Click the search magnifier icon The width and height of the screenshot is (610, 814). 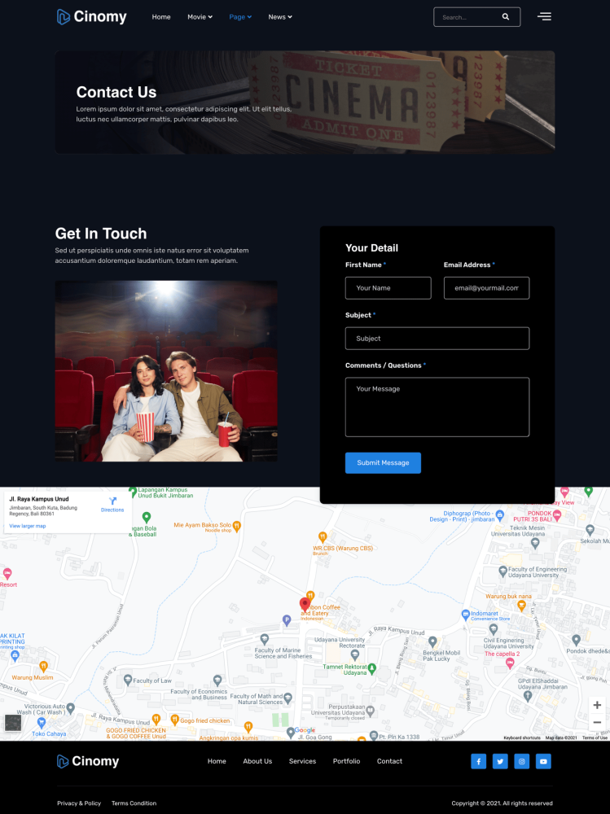[x=506, y=17]
